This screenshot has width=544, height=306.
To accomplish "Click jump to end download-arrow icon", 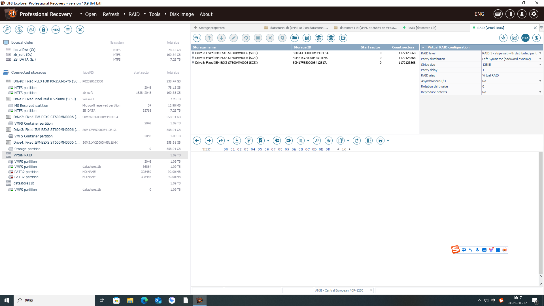I will pyautogui.click(x=237, y=141).
